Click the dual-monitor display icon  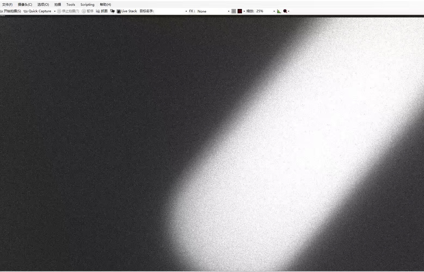tap(112, 11)
